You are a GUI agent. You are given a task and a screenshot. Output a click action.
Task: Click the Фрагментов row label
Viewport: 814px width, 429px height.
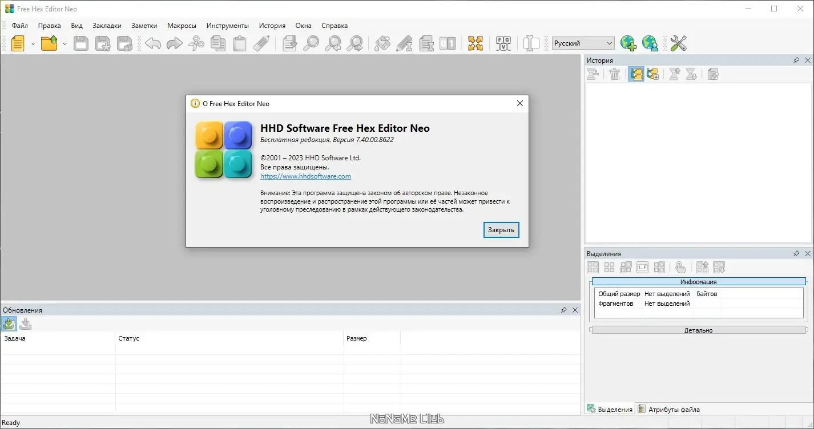point(616,303)
